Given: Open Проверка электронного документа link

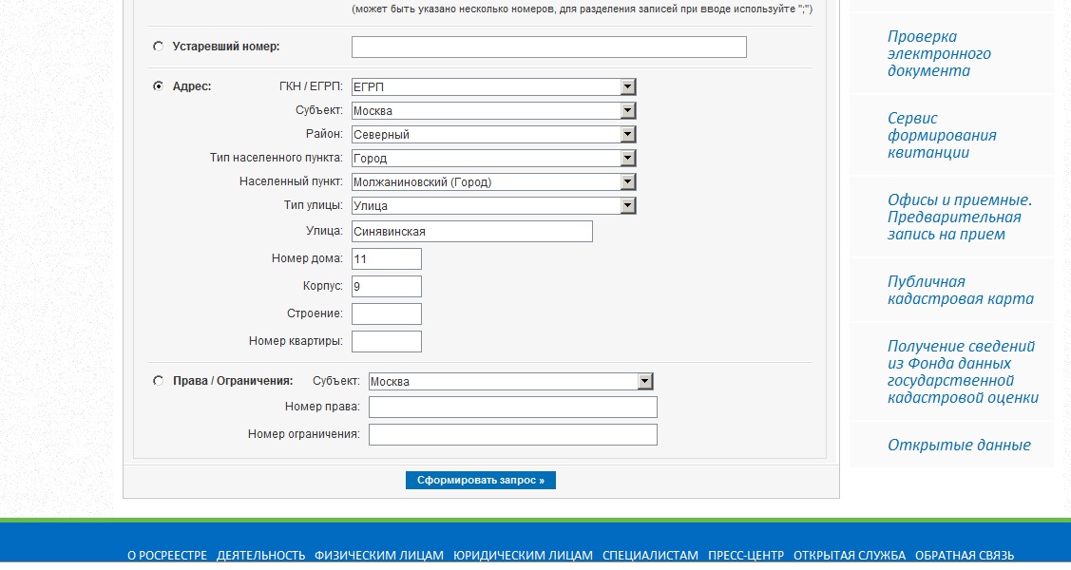Looking at the screenshot, I should tap(939, 54).
